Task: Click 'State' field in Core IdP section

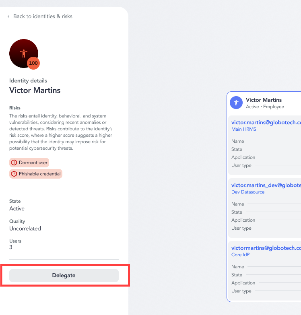Action: (266, 275)
